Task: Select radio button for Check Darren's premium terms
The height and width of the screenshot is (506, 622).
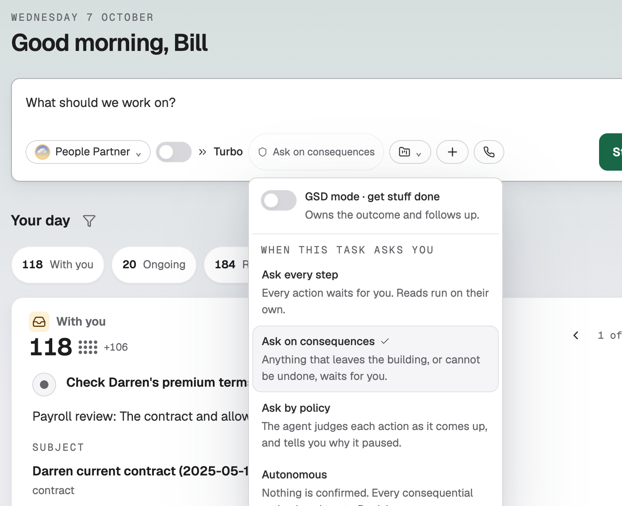Action: click(x=44, y=385)
